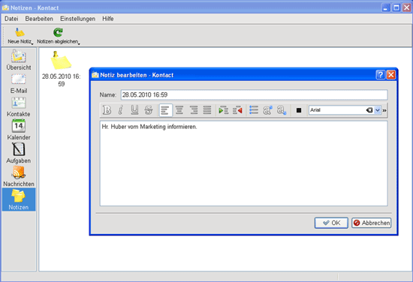Open the font family dropdown arrow

click(x=378, y=110)
